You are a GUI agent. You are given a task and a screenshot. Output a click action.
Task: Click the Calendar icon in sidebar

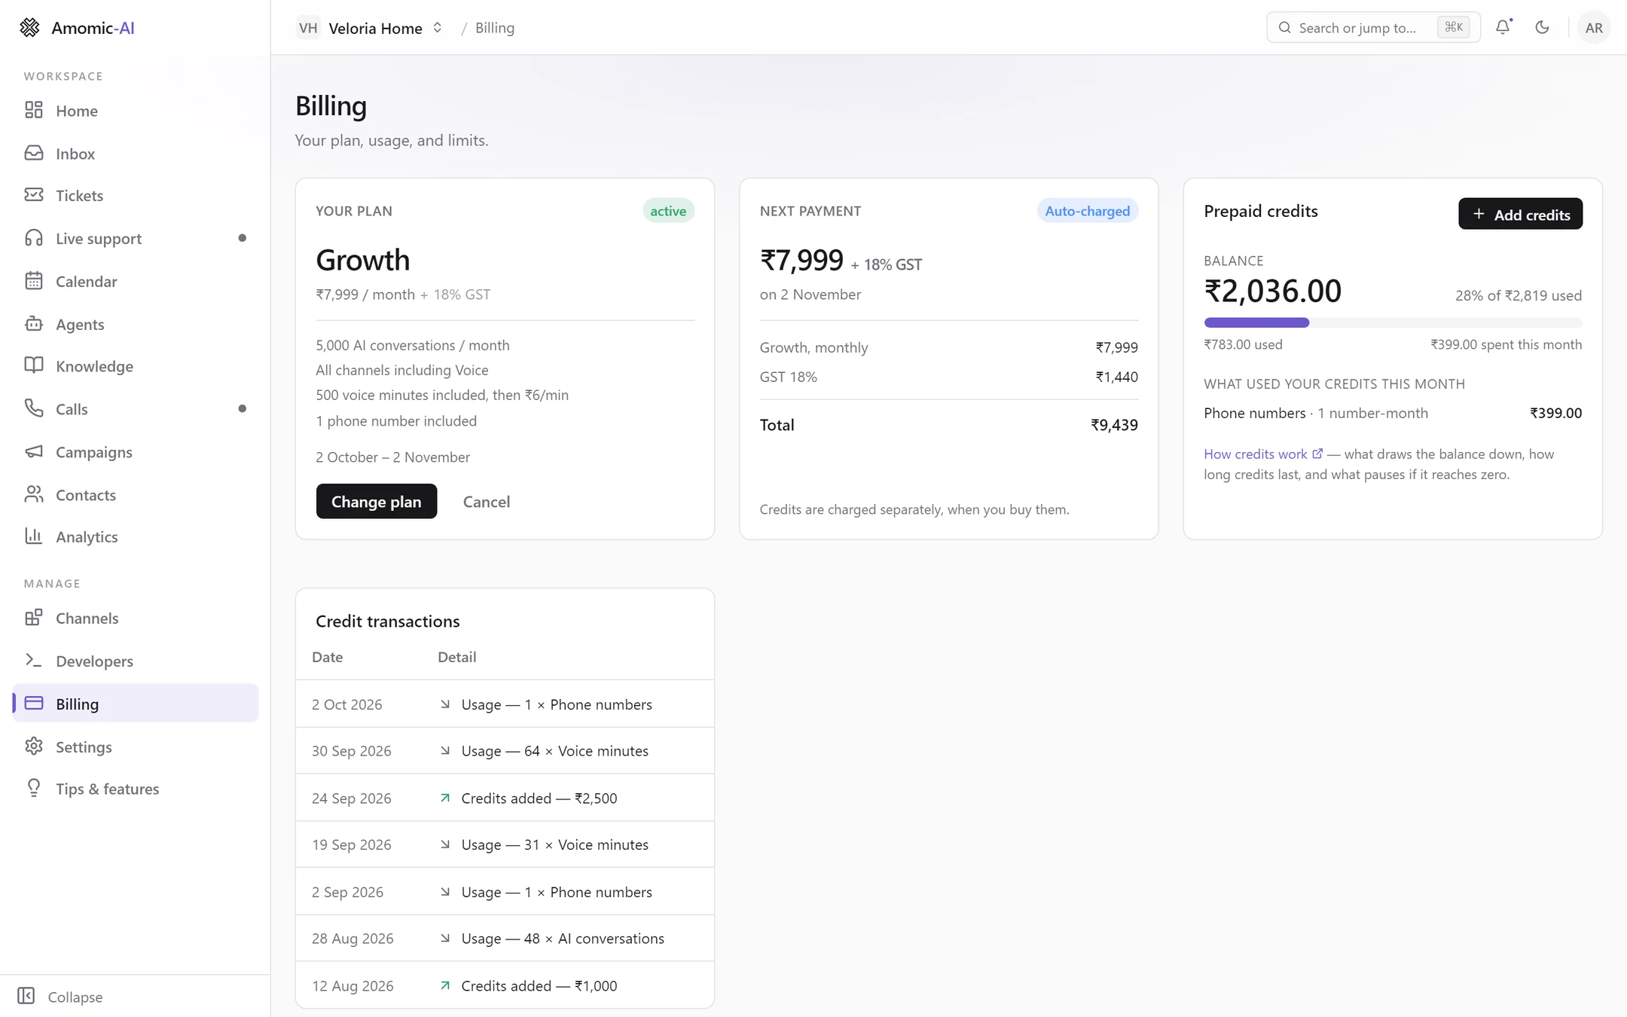click(x=34, y=281)
